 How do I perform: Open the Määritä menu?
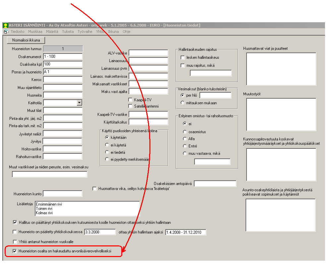(x=52, y=32)
